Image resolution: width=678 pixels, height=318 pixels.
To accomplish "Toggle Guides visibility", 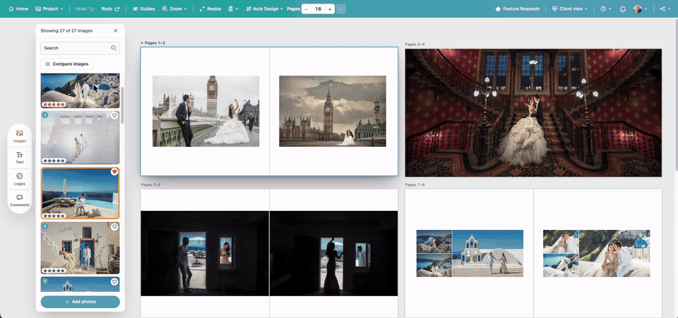I will click(x=143, y=8).
